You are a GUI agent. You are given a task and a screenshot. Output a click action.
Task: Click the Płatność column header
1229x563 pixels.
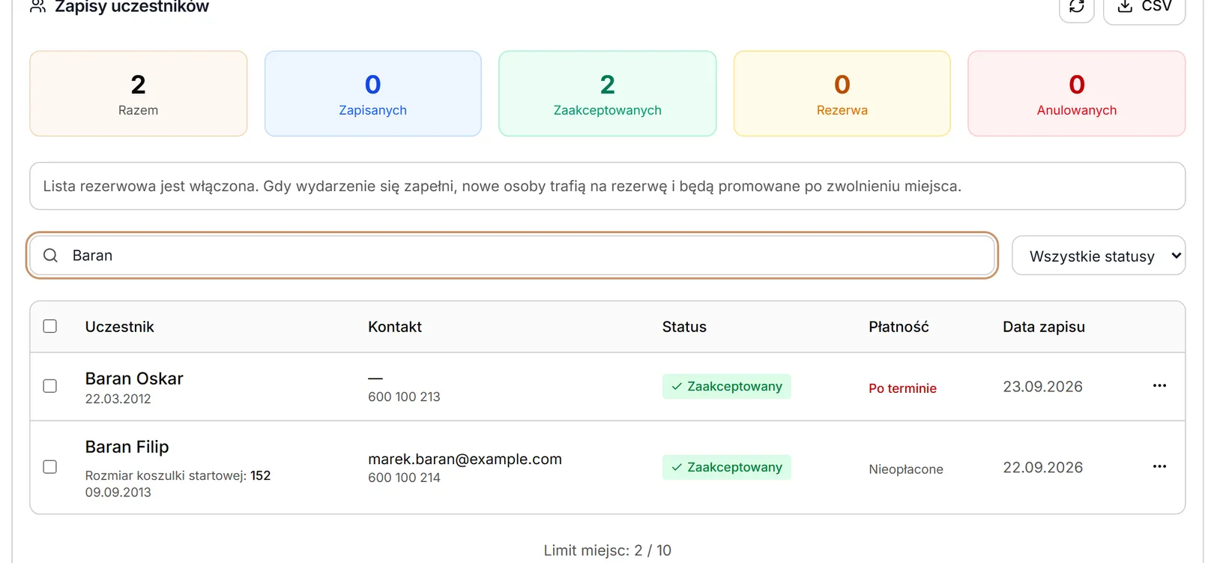[x=899, y=327]
